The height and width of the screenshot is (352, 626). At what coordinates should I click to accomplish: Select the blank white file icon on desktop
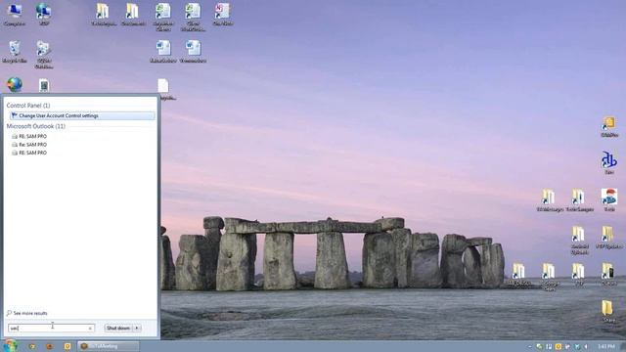pos(163,86)
